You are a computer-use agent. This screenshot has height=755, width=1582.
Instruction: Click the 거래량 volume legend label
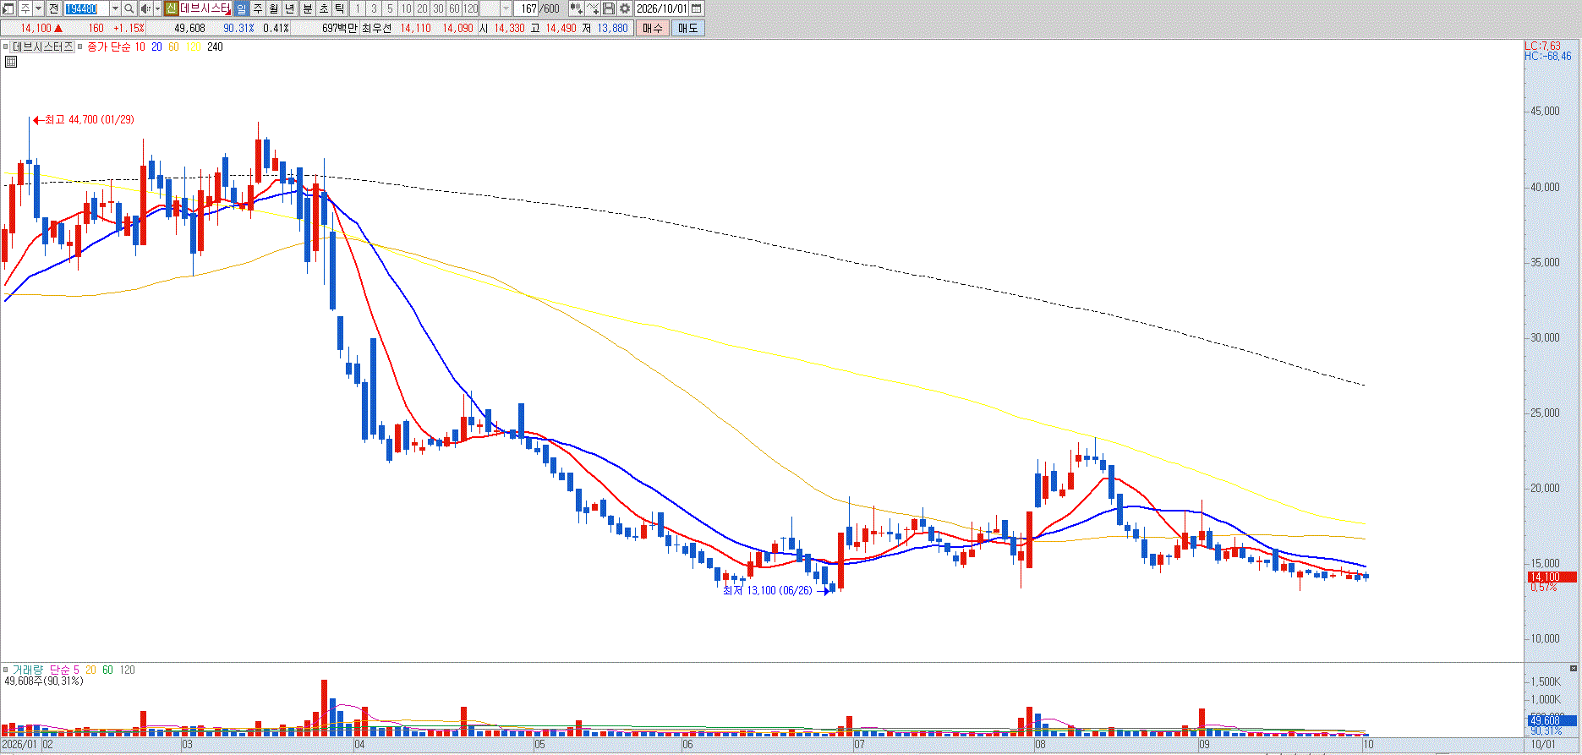point(27,670)
